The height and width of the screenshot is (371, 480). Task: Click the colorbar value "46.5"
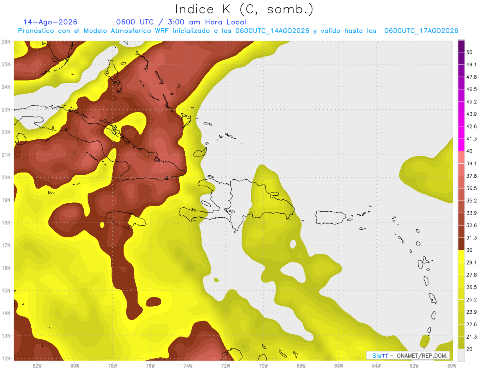(472, 89)
